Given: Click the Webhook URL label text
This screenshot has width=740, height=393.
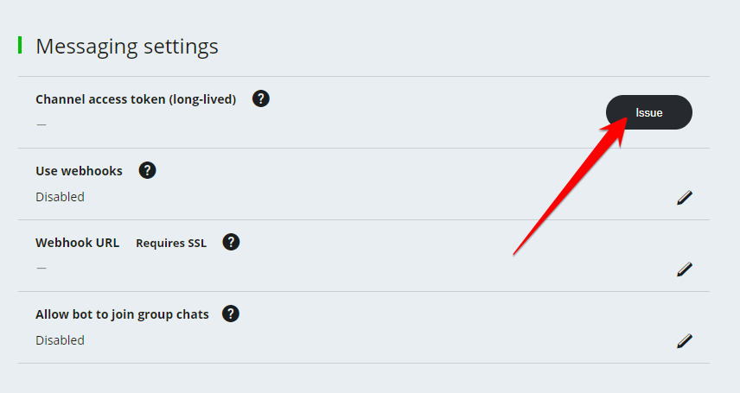Looking at the screenshot, I should point(77,243).
